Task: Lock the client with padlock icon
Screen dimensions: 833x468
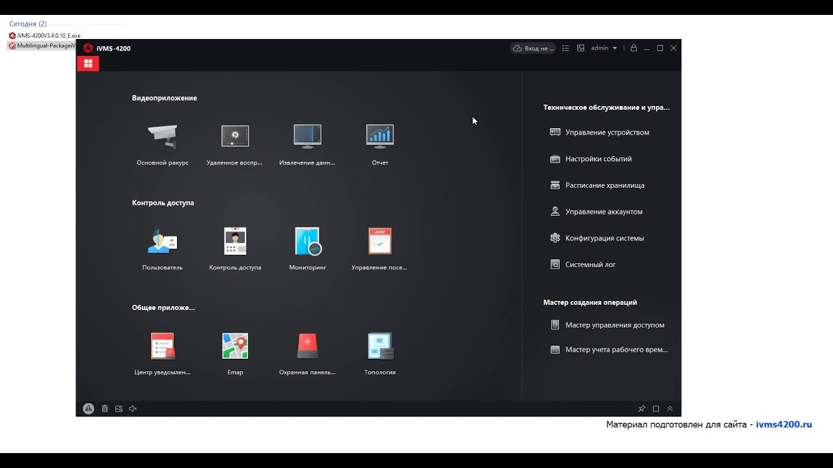Action: coord(633,48)
